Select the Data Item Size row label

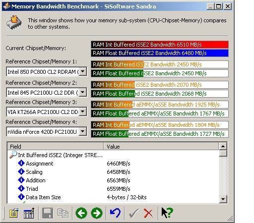click(x=43, y=197)
